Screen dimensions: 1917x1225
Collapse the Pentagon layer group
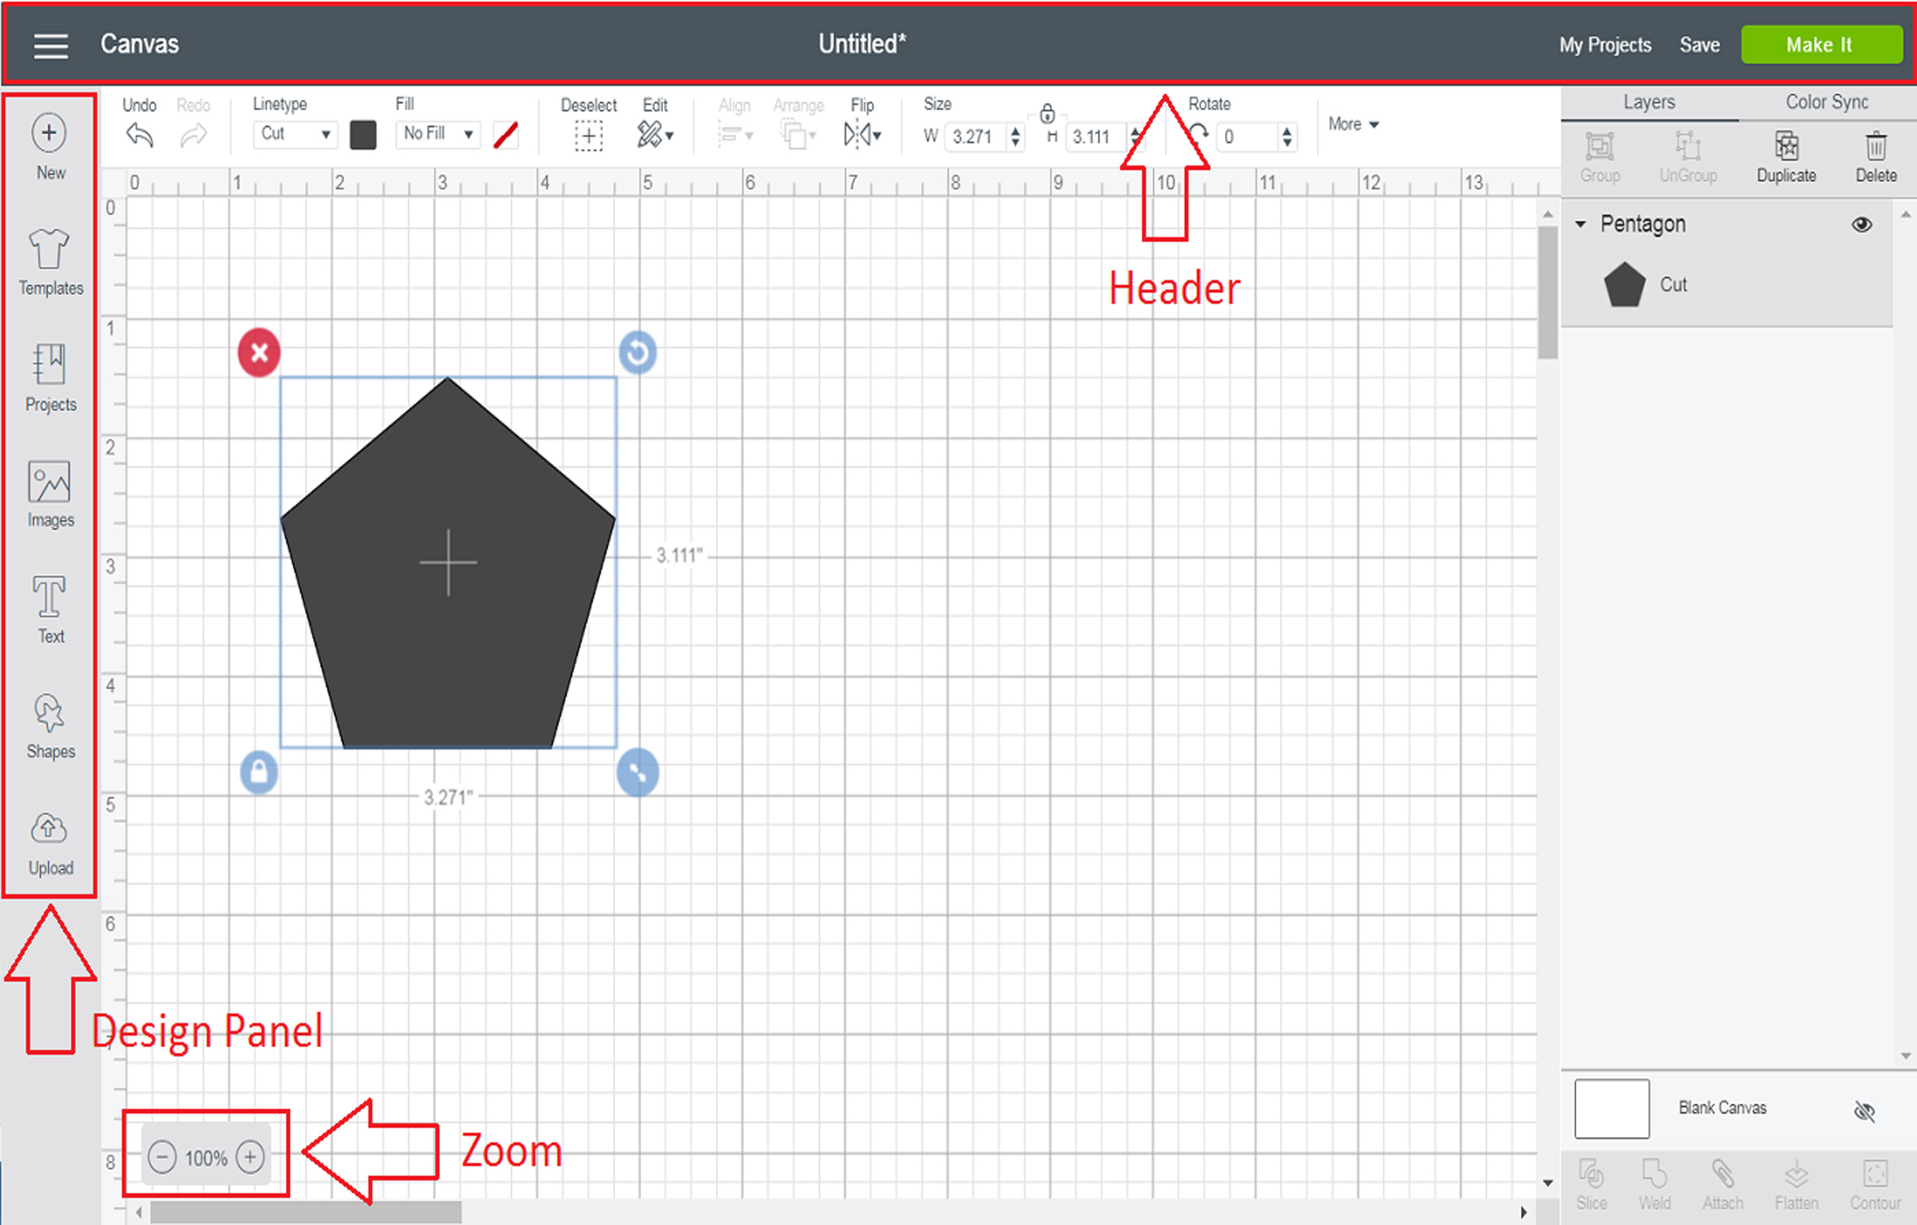(x=1580, y=224)
